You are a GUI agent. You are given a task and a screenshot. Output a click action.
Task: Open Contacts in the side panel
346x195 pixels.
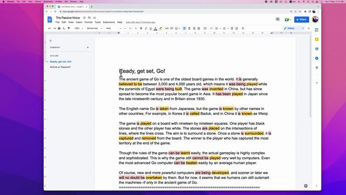pyautogui.click(x=317, y=58)
